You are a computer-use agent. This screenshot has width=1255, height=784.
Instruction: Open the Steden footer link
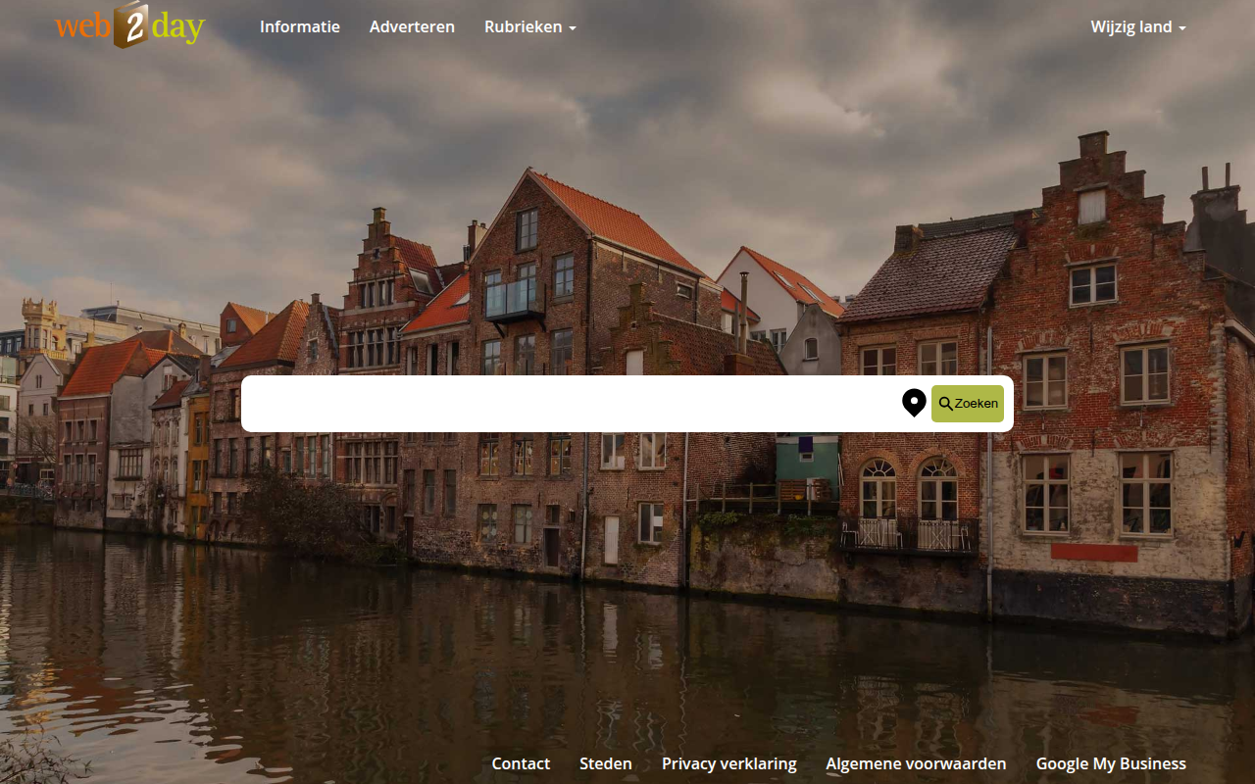pyautogui.click(x=606, y=763)
